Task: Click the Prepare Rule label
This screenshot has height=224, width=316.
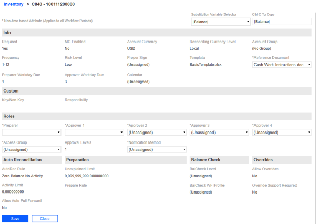Action: [76, 185]
